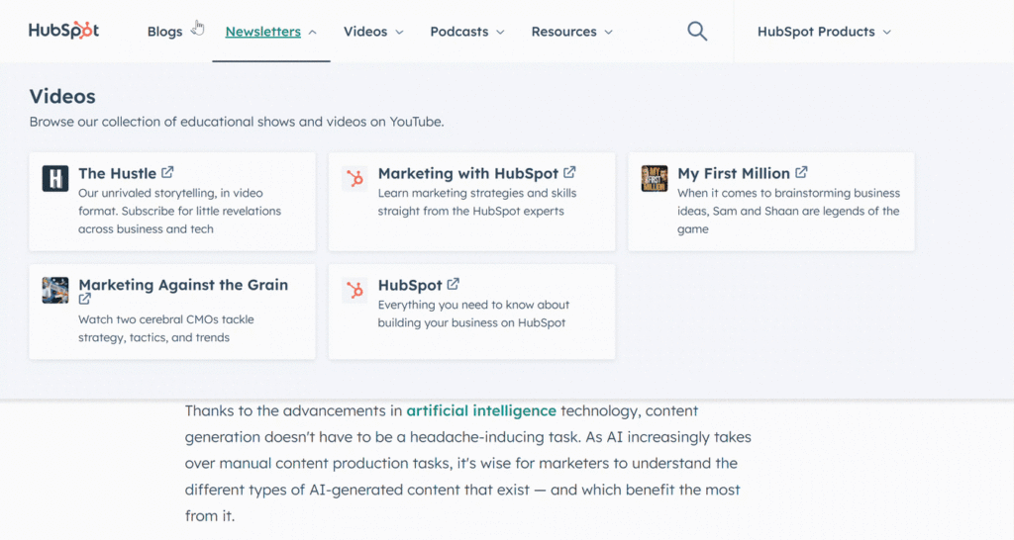The width and height of the screenshot is (1014, 540).
Task: Click external link icon next to My First Million
Action: click(801, 172)
